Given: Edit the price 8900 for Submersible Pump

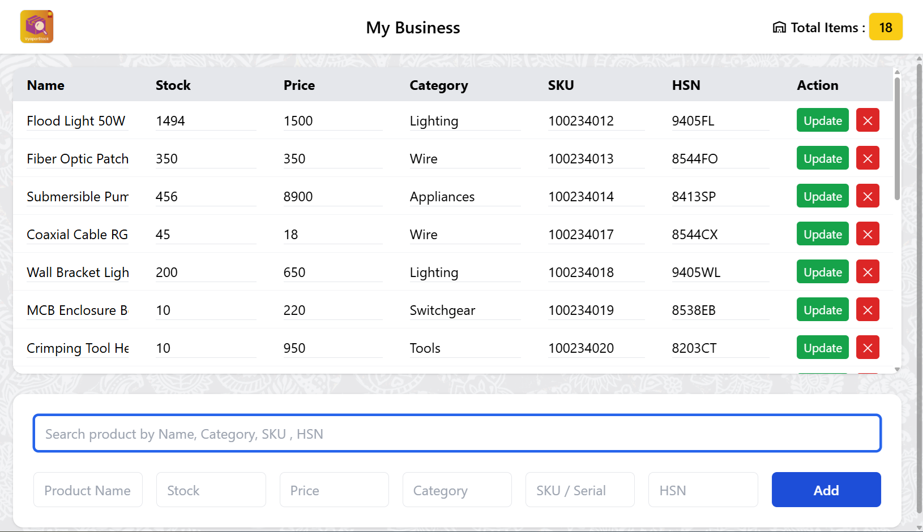Looking at the screenshot, I should pos(332,197).
